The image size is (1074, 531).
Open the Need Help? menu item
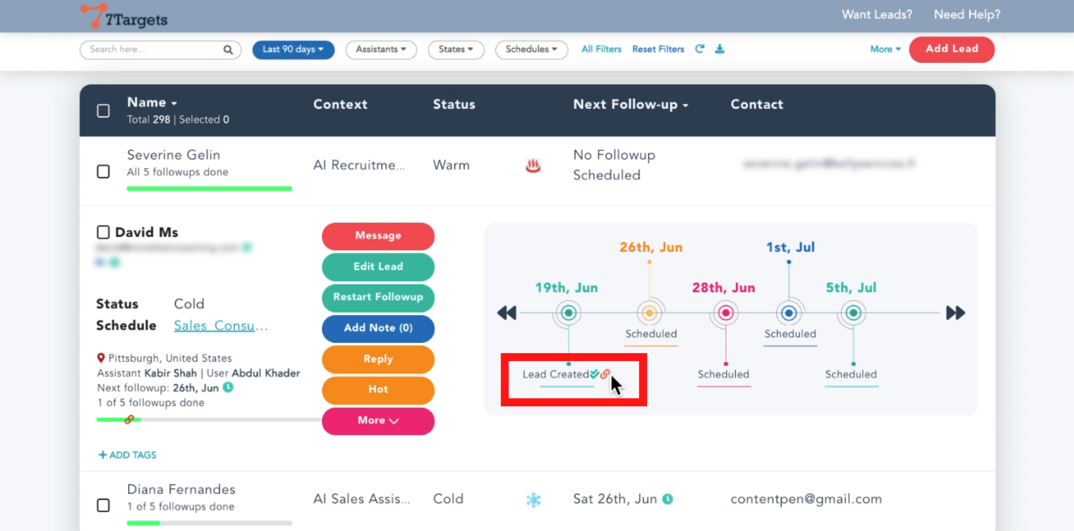coord(967,15)
